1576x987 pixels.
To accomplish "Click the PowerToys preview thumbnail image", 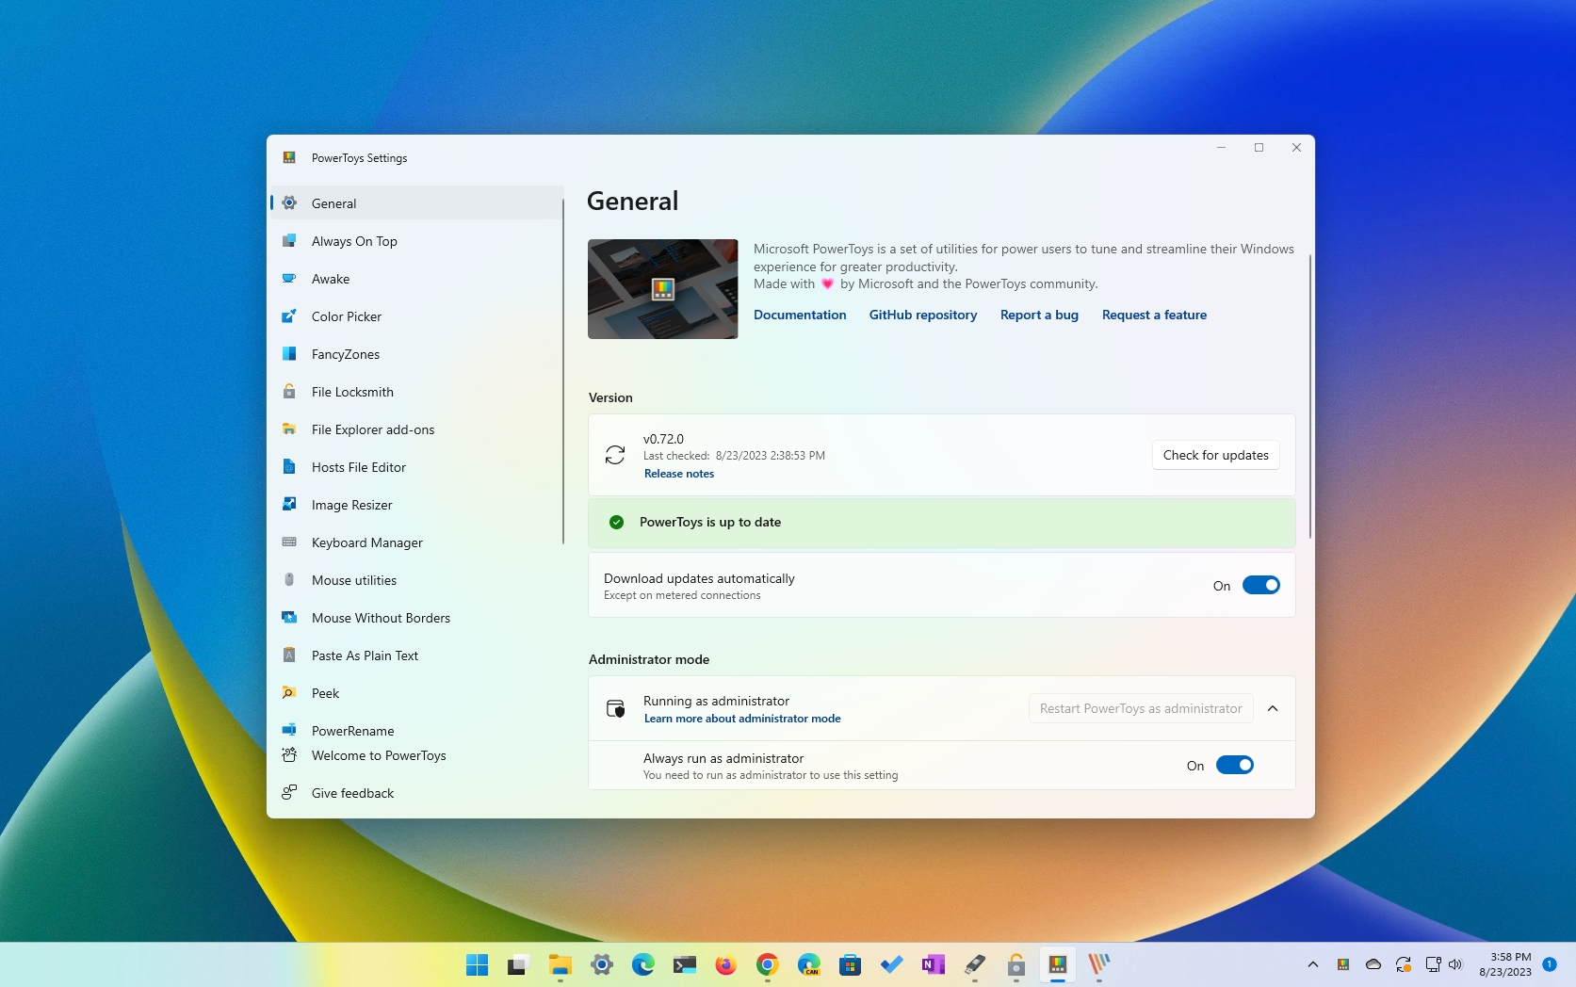I will point(663,289).
